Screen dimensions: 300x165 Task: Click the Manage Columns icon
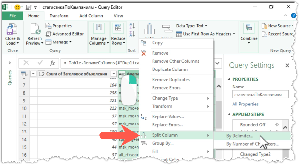99,29
